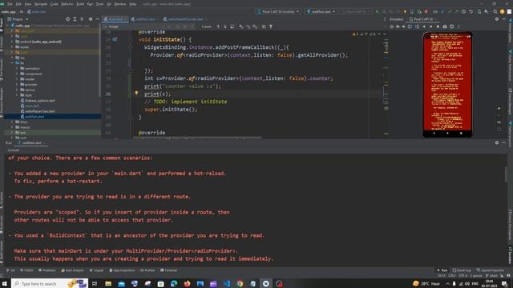
Task: Click the emulator more options icon
Action: pos(458,26)
